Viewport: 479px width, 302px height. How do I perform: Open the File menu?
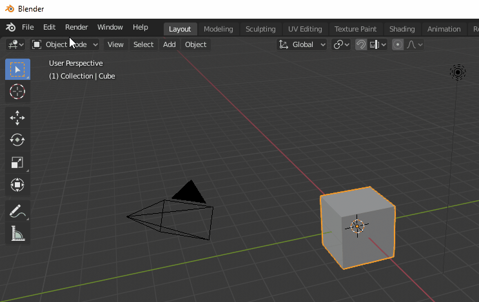[x=28, y=27]
